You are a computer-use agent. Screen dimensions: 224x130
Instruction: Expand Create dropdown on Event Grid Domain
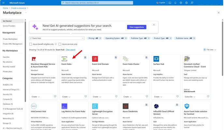click(97, 97)
